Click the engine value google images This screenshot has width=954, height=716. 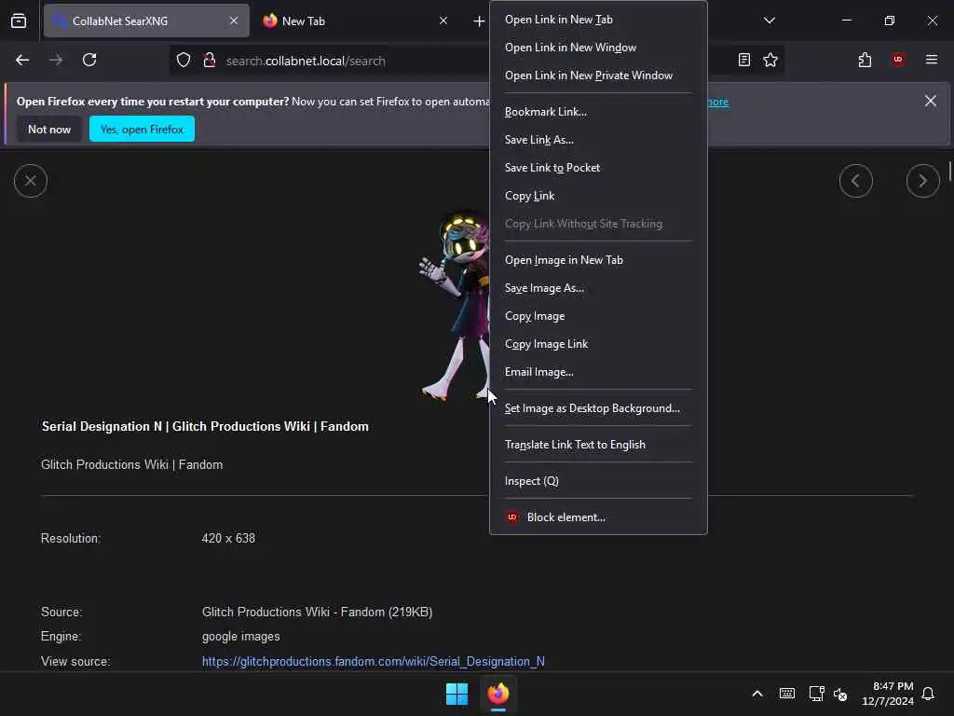(x=241, y=636)
